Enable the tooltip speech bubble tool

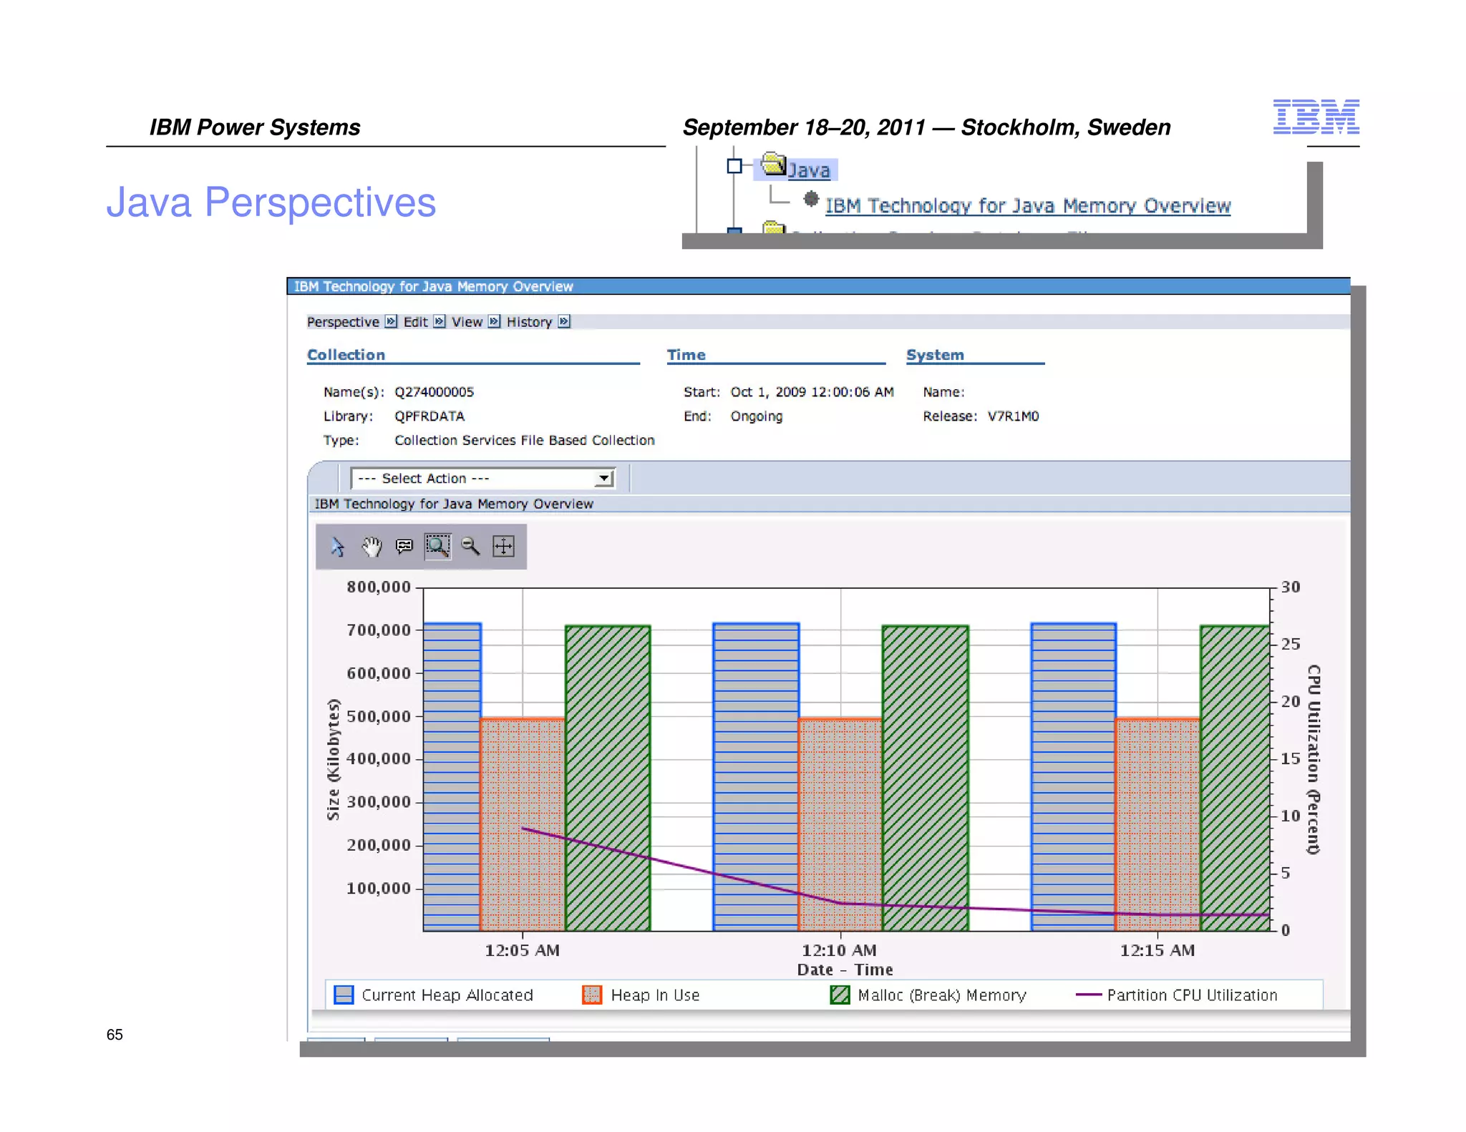404,547
